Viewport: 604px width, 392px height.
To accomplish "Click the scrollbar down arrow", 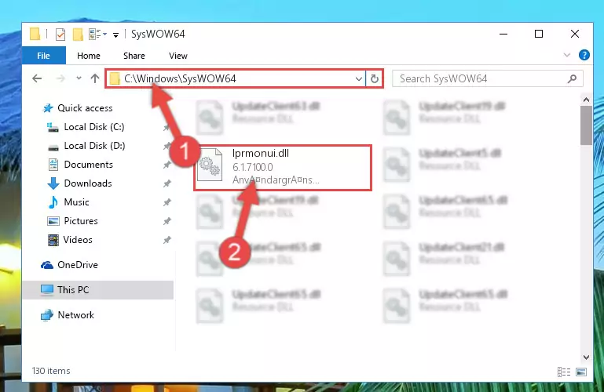I will pyautogui.click(x=586, y=357).
